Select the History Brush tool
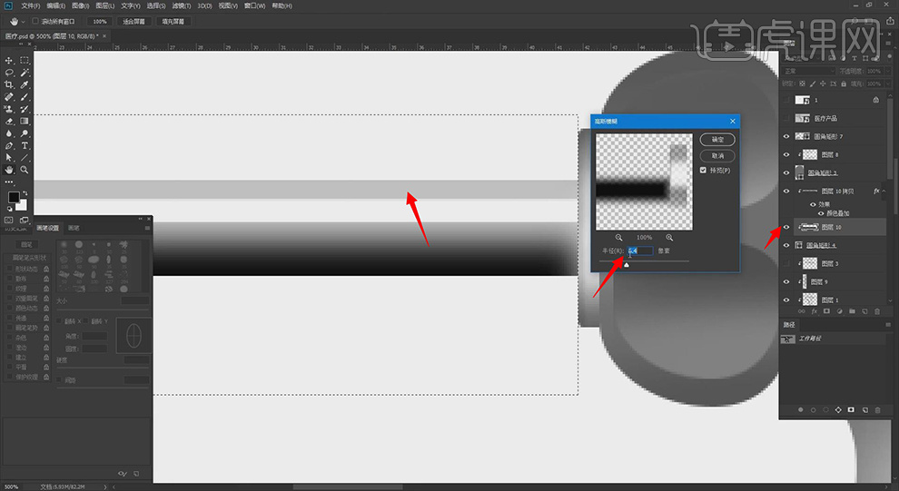The image size is (899, 491). pos(25,109)
